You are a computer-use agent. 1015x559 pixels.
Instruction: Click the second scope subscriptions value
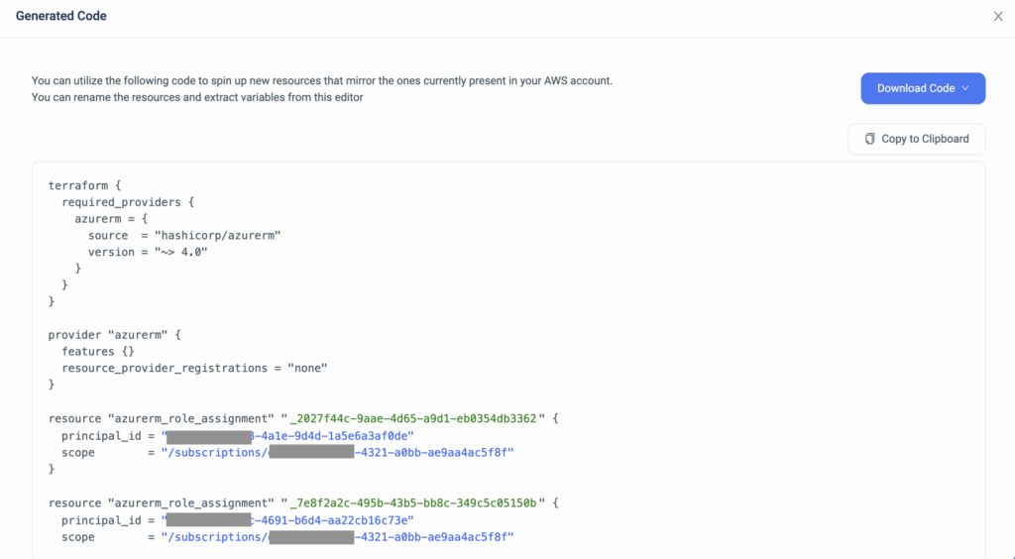coord(337,536)
